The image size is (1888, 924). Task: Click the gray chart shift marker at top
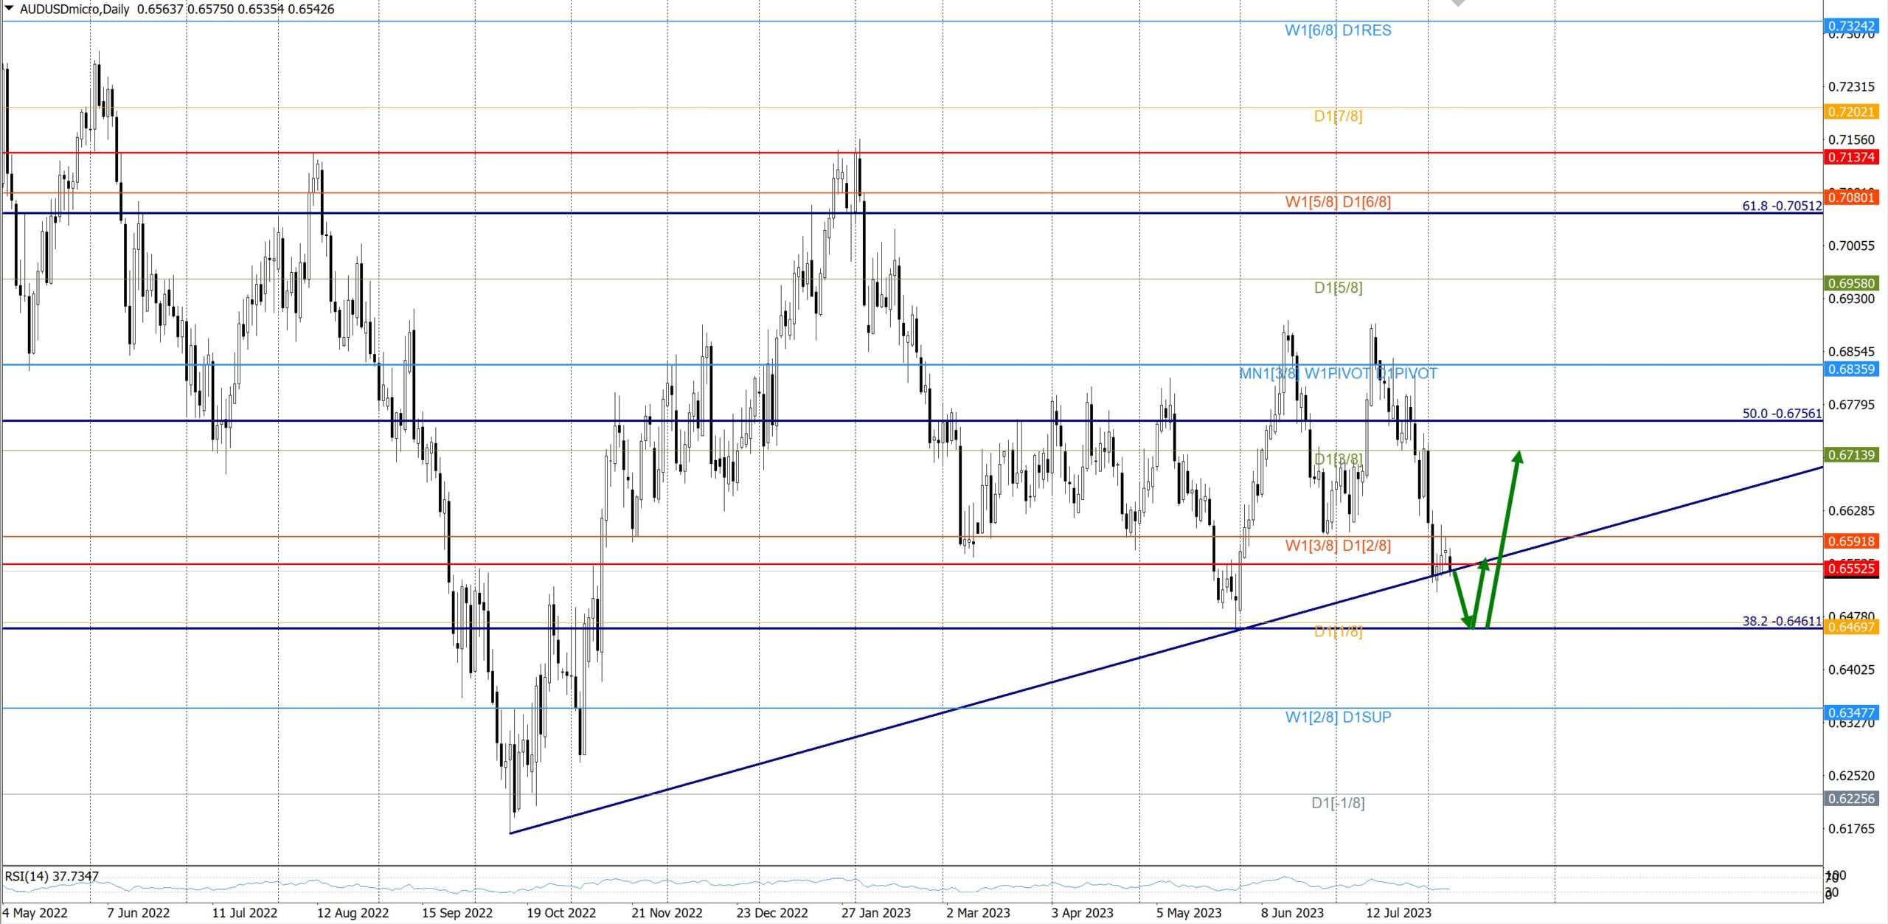(1458, 3)
